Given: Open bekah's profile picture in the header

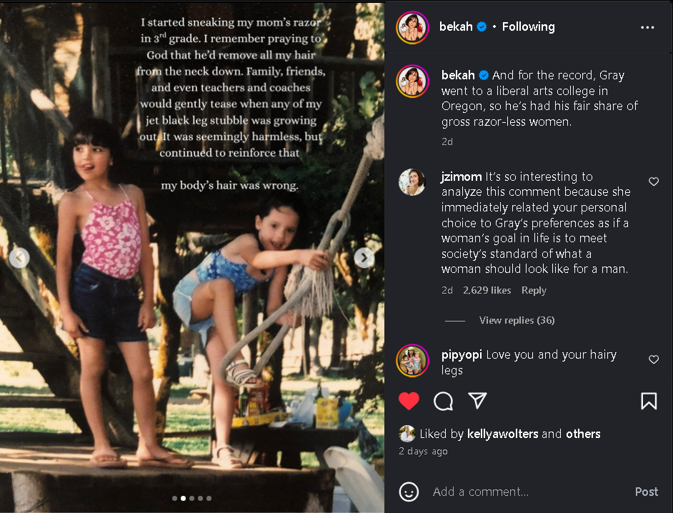Looking at the screenshot, I should coord(412,28).
